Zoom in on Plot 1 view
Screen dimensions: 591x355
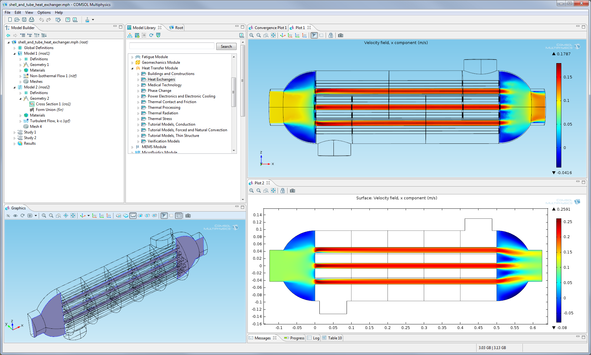click(252, 35)
